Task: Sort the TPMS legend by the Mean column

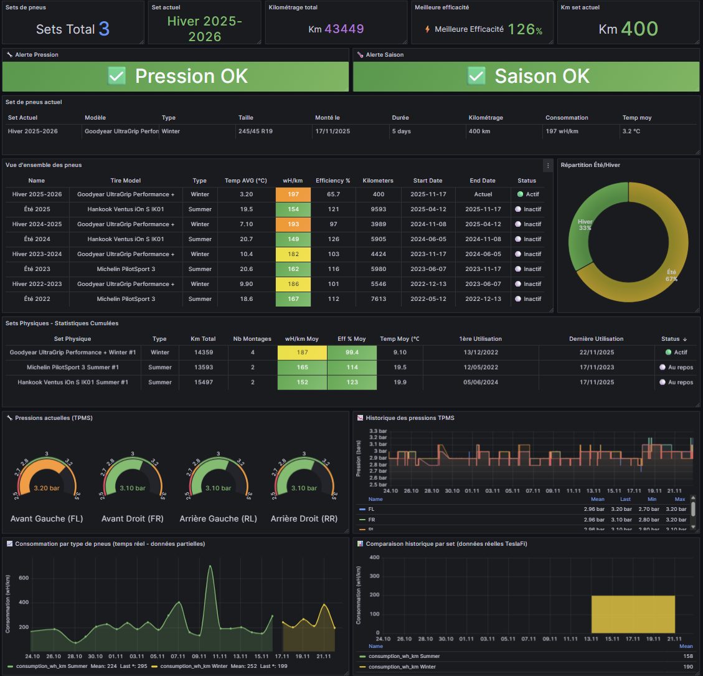Action: 597,499
